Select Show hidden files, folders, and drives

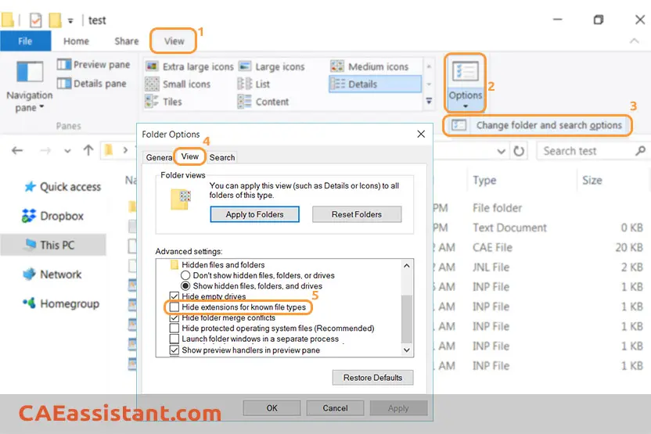[185, 286]
